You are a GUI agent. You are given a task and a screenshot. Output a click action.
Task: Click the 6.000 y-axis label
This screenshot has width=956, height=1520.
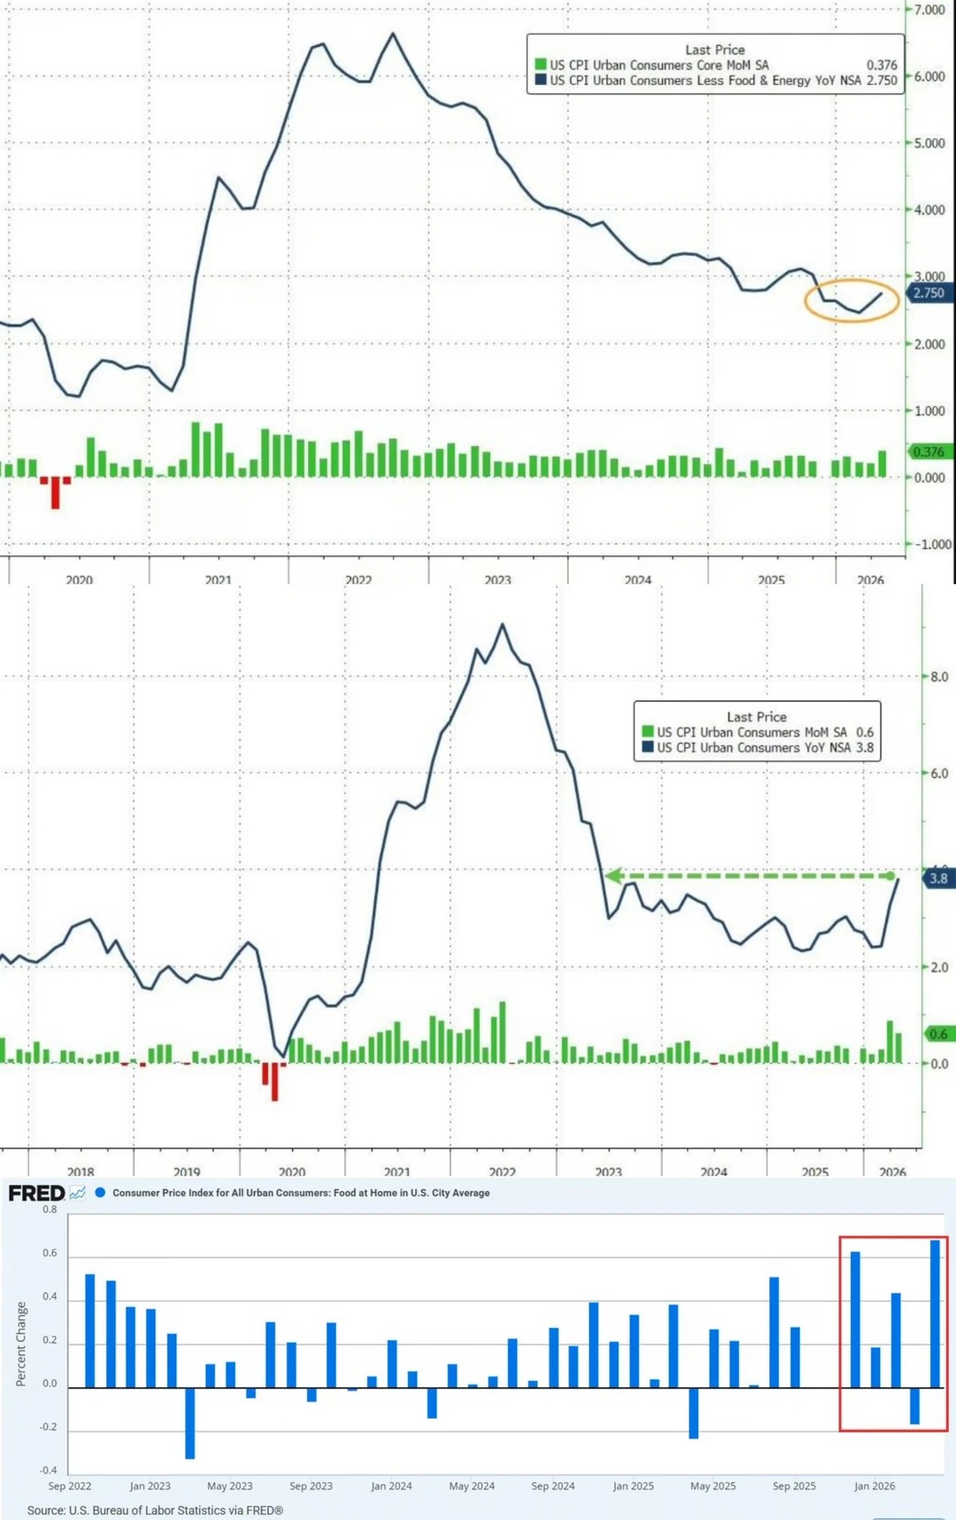pyautogui.click(x=929, y=76)
